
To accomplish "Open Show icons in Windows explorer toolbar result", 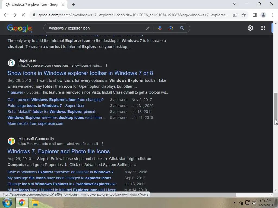I will pyautogui.click(x=80, y=73).
